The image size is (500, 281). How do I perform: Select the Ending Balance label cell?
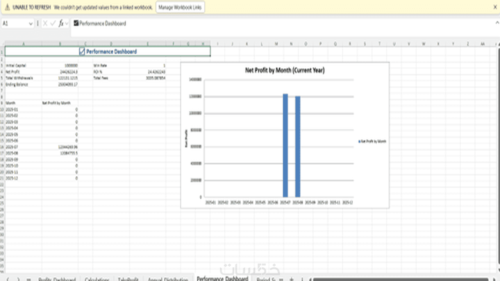23,84
